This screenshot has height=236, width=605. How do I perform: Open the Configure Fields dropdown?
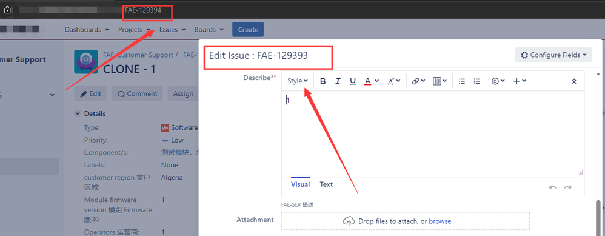553,55
